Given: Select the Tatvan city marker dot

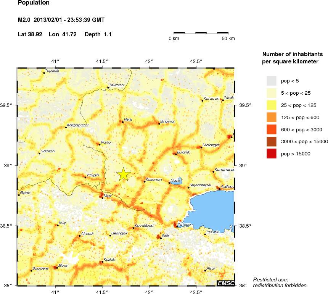Looking at the screenshot, I should [x=177, y=227].
